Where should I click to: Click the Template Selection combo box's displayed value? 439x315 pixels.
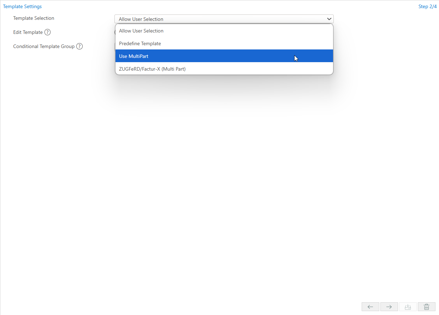tap(141, 19)
